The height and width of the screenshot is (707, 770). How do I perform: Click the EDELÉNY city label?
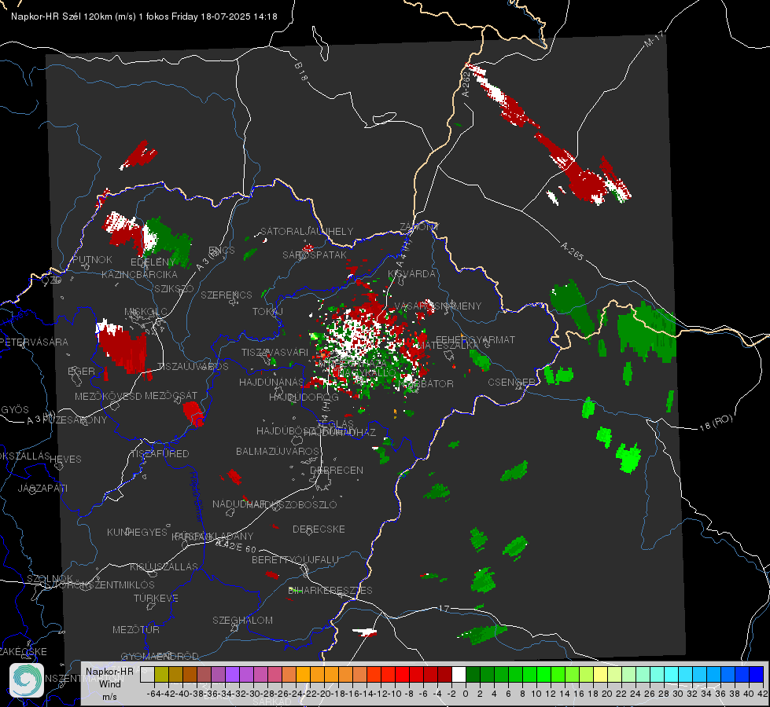[153, 262]
